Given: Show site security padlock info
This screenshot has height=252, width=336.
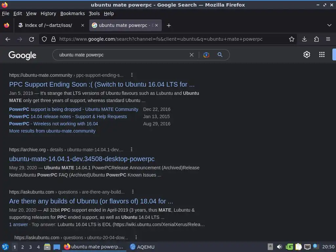Looking at the screenshot, I should coord(53,39).
